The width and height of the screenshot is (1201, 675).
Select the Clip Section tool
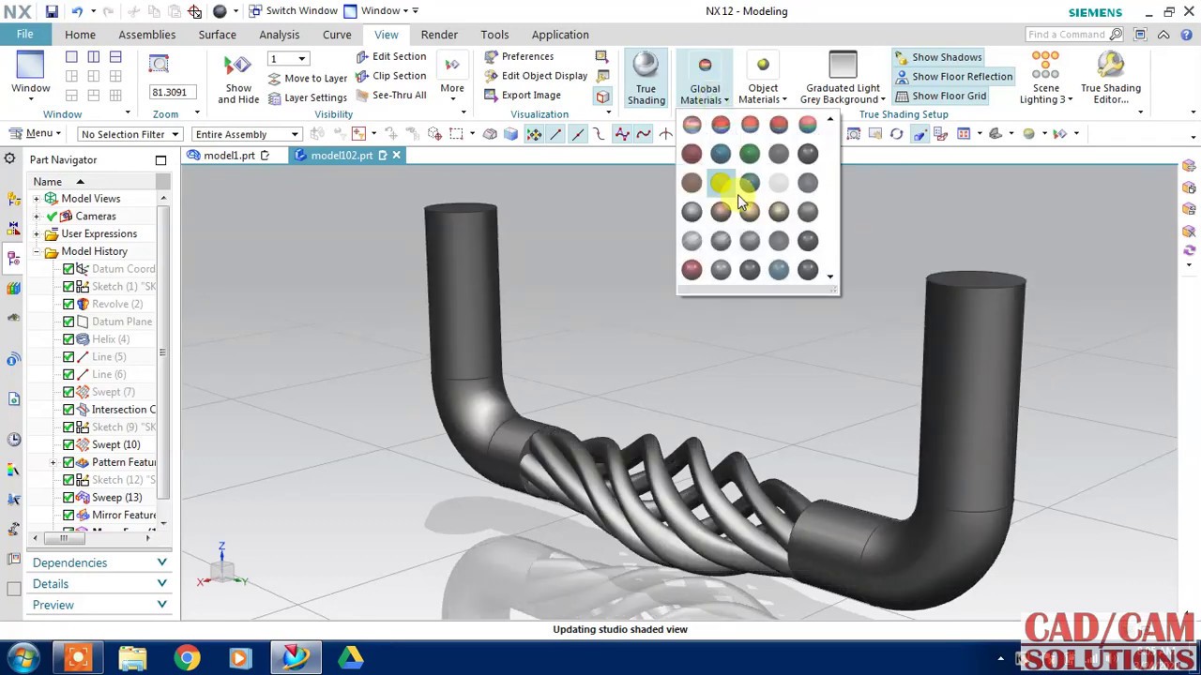pyautogui.click(x=390, y=76)
